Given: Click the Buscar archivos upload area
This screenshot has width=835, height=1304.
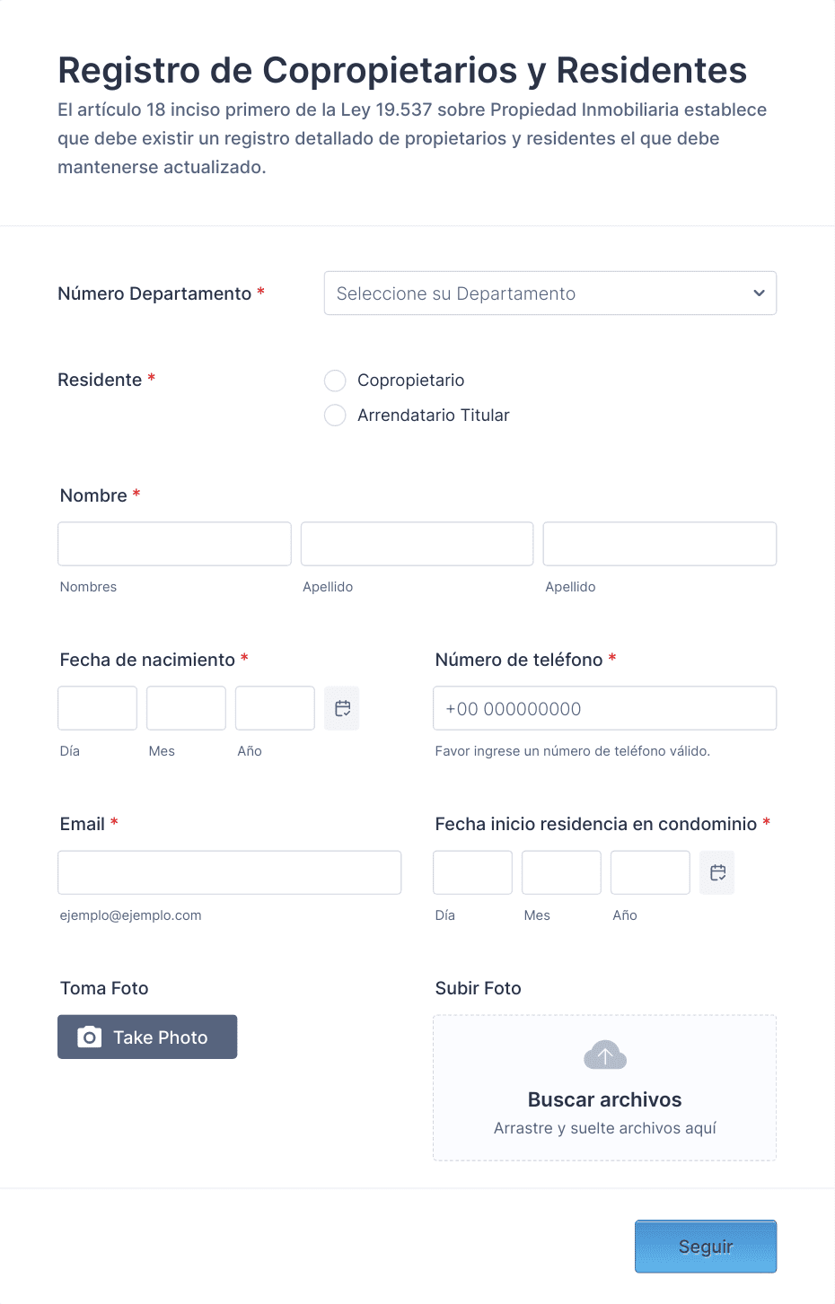Looking at the screenshot, I should (x=605, y=1088).
